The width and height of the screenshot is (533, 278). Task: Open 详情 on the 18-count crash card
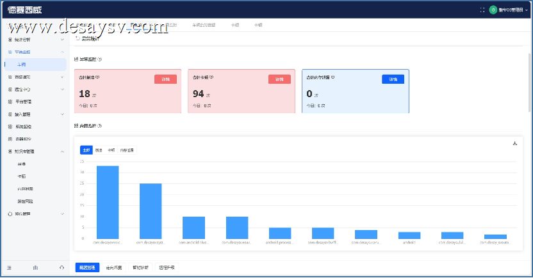[165, 79]
